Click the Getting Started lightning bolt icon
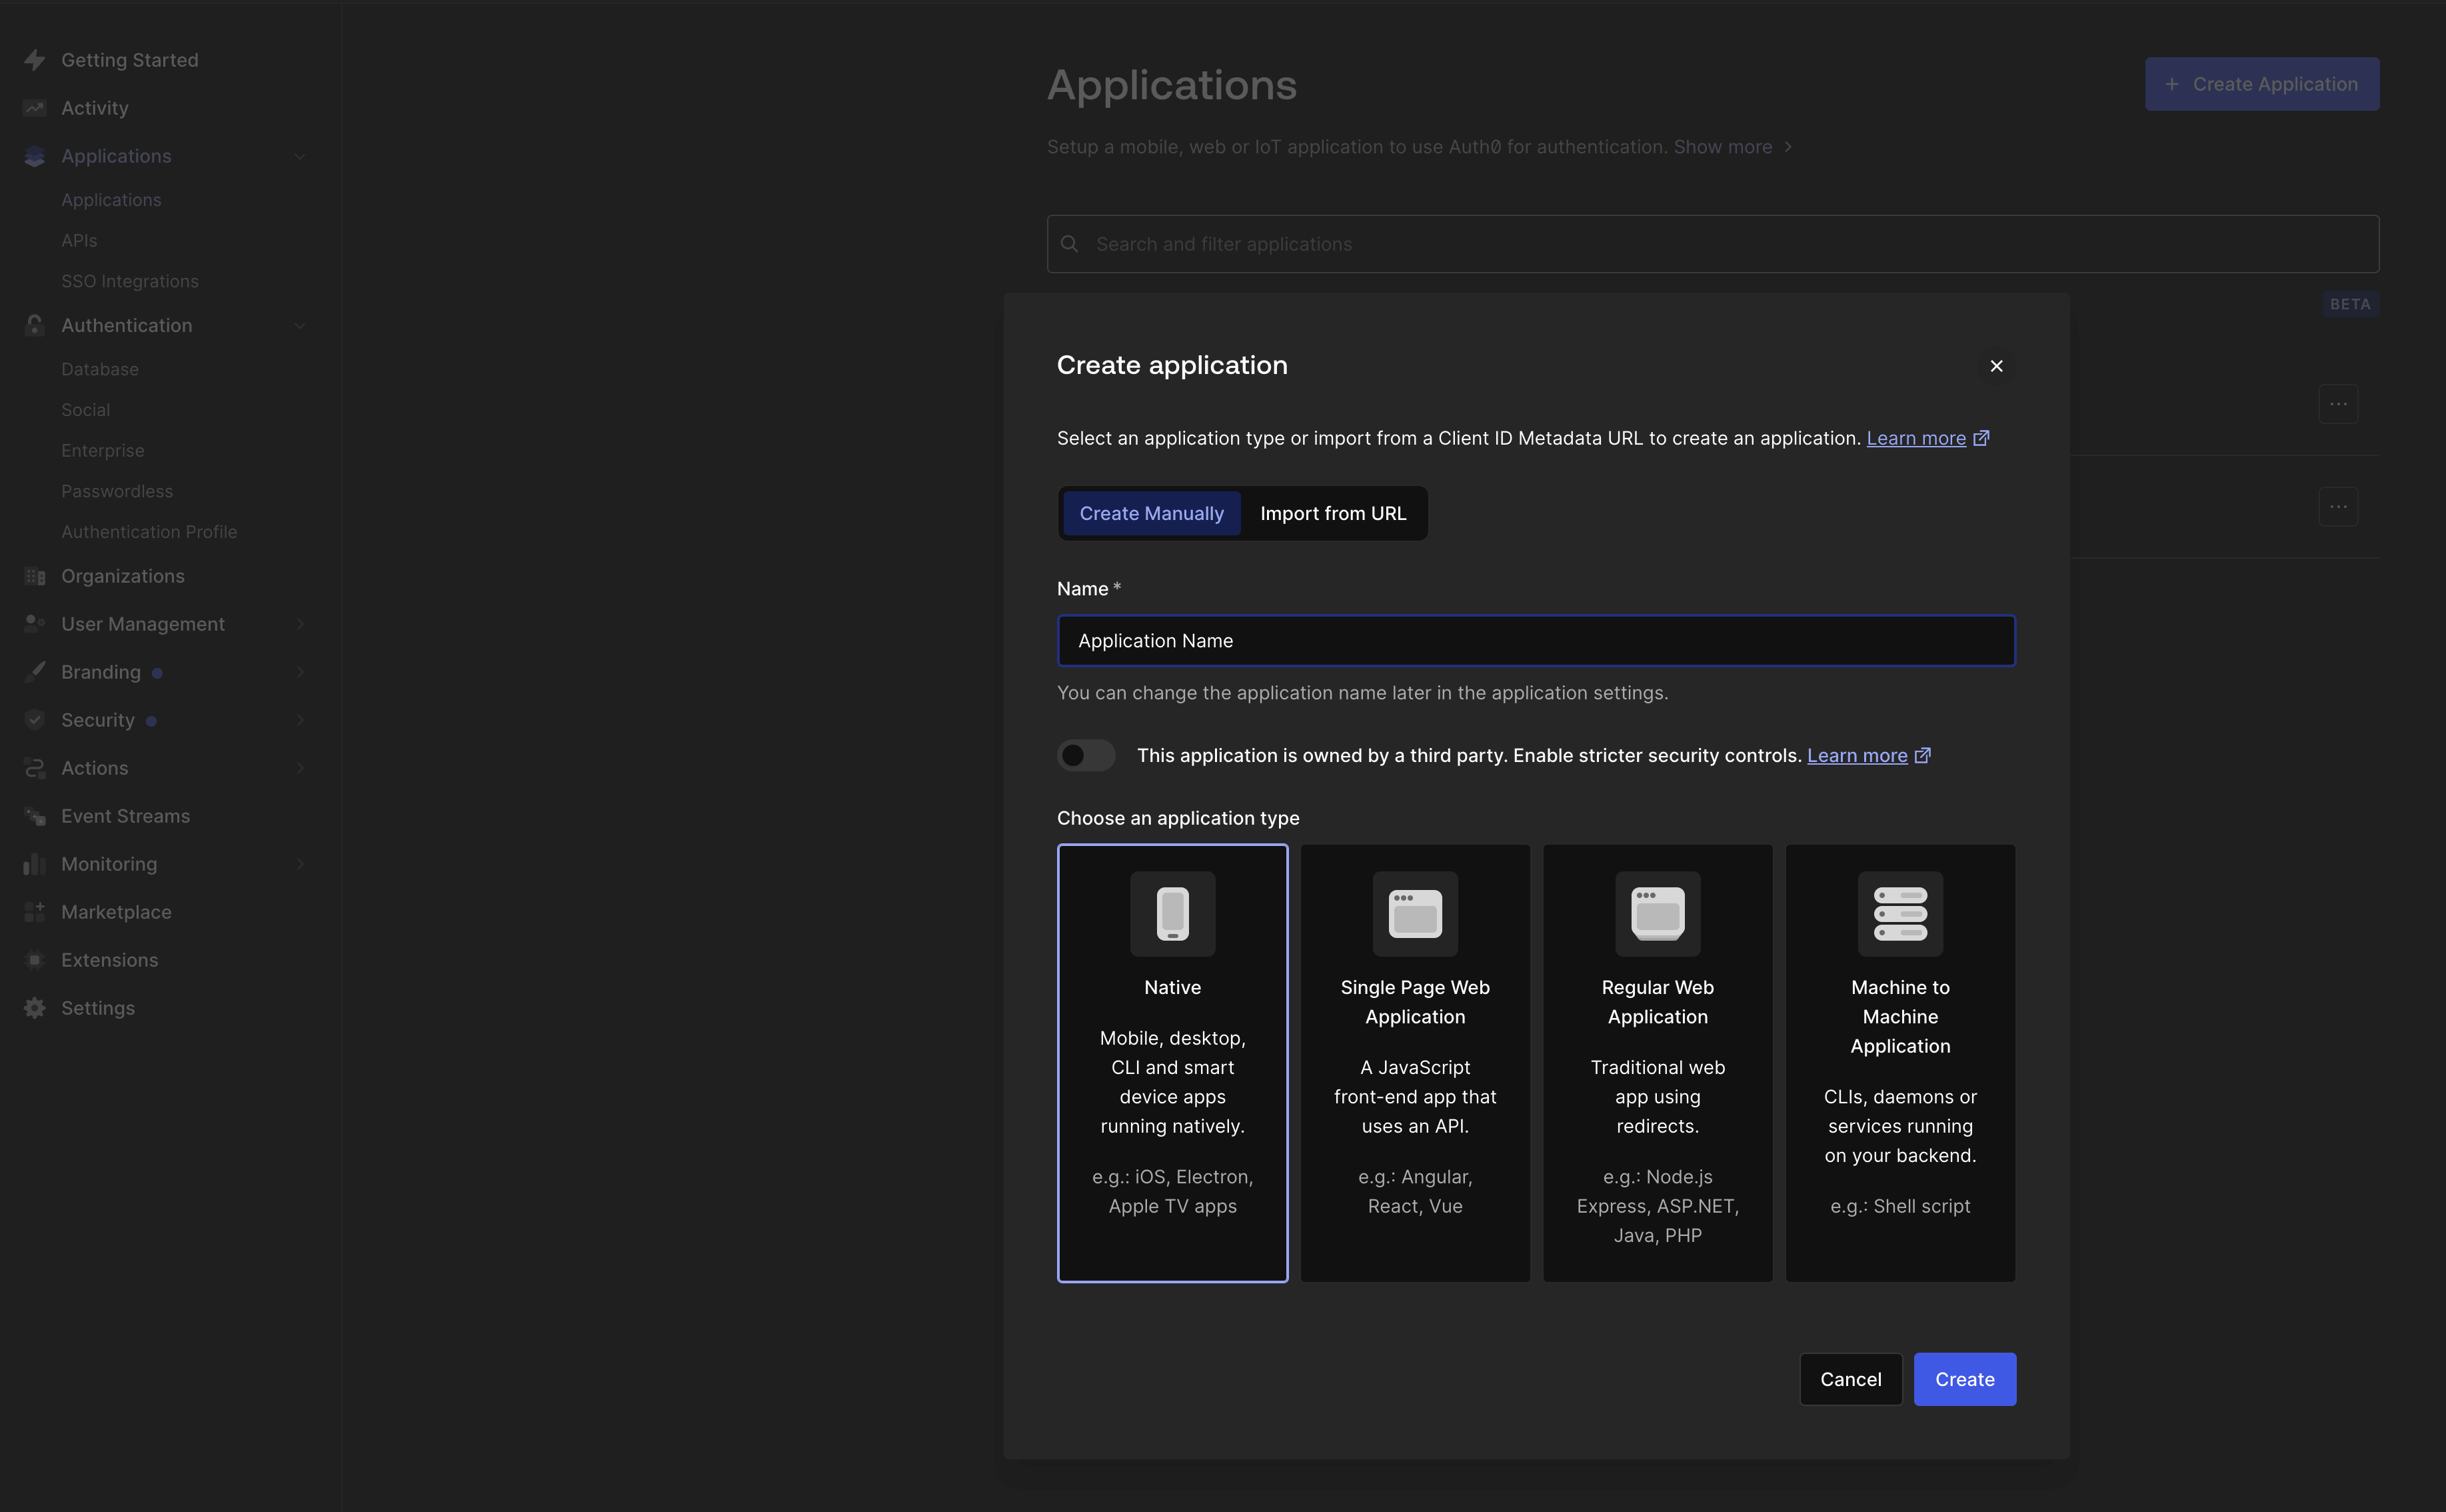This screenshot has height=1512, width=2446. pyautogui.click(x=35, y=60)
